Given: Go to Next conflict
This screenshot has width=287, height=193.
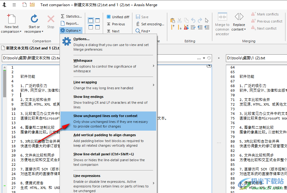Looking at the screenshot, I should [264, 28].
